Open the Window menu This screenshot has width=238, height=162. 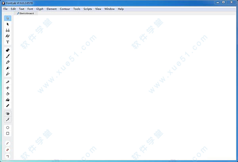coord(109,9)
